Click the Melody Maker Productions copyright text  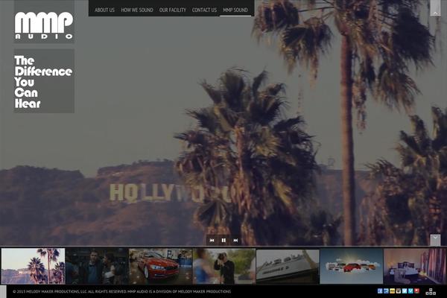click(x=121, y=291)
